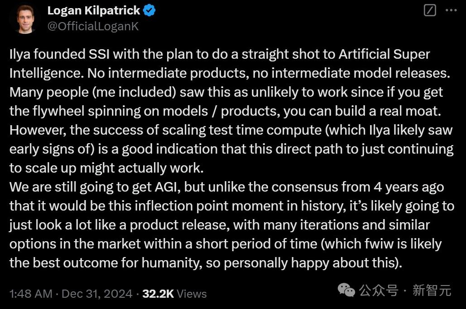Click the line beginning 'We are still going'
This screenshot has width=466, height=309.
coord(227,187)
